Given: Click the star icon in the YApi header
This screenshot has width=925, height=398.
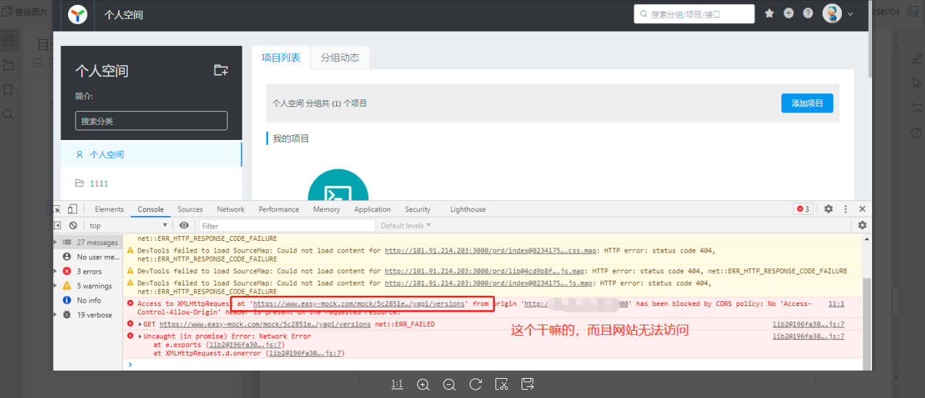Looking at the screenshot, I should coord(769,13).
